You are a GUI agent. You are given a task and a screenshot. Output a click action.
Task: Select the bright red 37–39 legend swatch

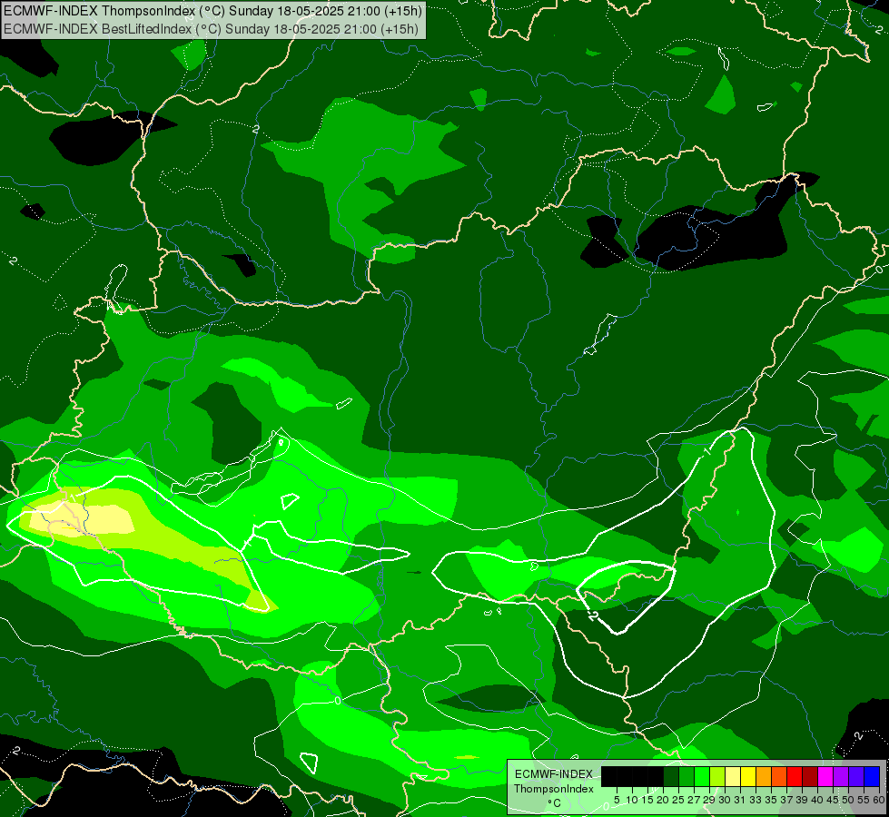(x=795, y=776)
